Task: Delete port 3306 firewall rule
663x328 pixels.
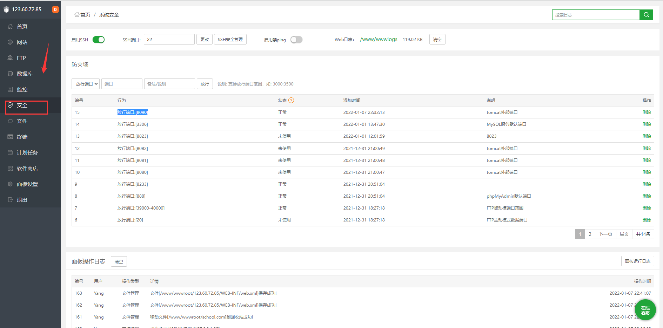Action: 647,124
